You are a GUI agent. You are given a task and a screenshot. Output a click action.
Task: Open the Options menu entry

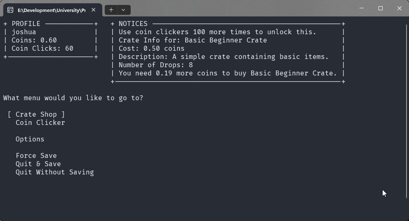tap(30, 139)
